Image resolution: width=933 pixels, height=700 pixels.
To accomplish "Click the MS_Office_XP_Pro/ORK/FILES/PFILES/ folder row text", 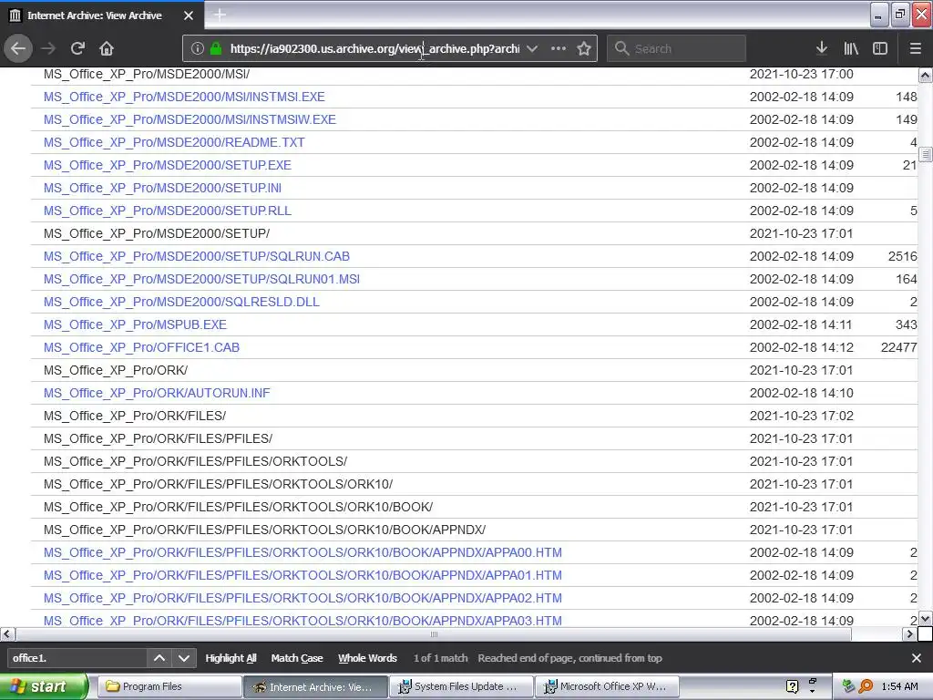I will click(x=158, y=438).
